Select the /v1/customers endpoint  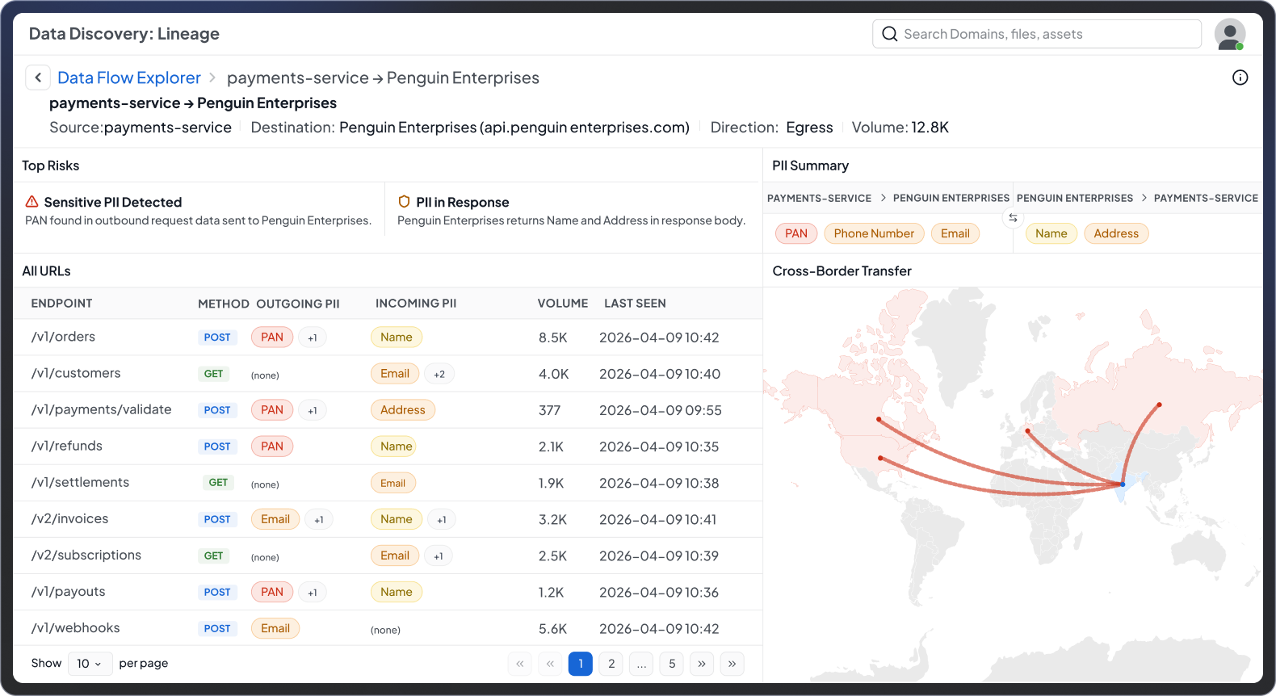click(x=76, y=373)
